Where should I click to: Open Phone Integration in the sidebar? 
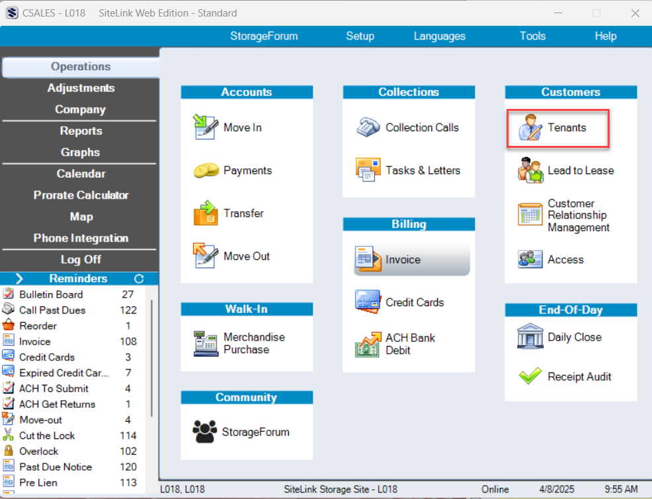pyautogui.click(x=81, y=238)
